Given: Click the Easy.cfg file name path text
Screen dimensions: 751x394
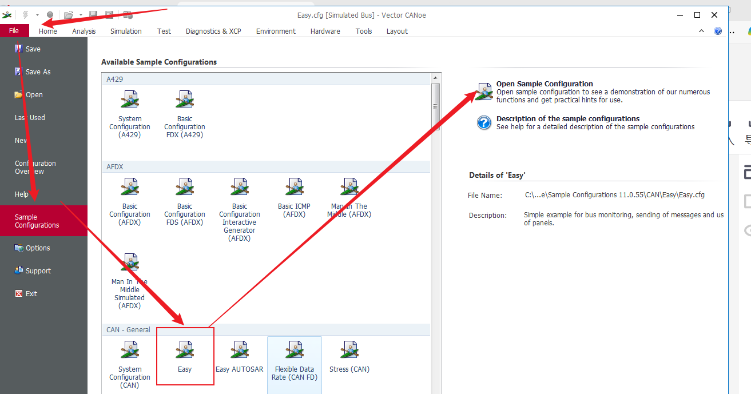Looking at the screenshot, I should pos(615,194).
